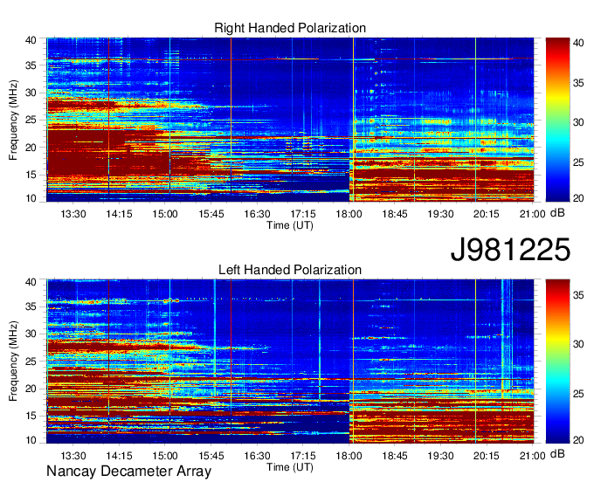Click the right-handed plot's dB color bar

tap(557, 120)
